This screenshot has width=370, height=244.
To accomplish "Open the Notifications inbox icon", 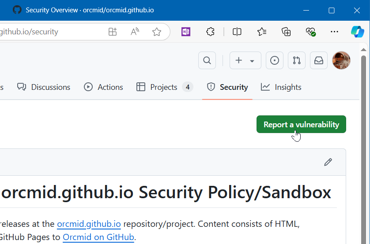I will click(318, 60).
